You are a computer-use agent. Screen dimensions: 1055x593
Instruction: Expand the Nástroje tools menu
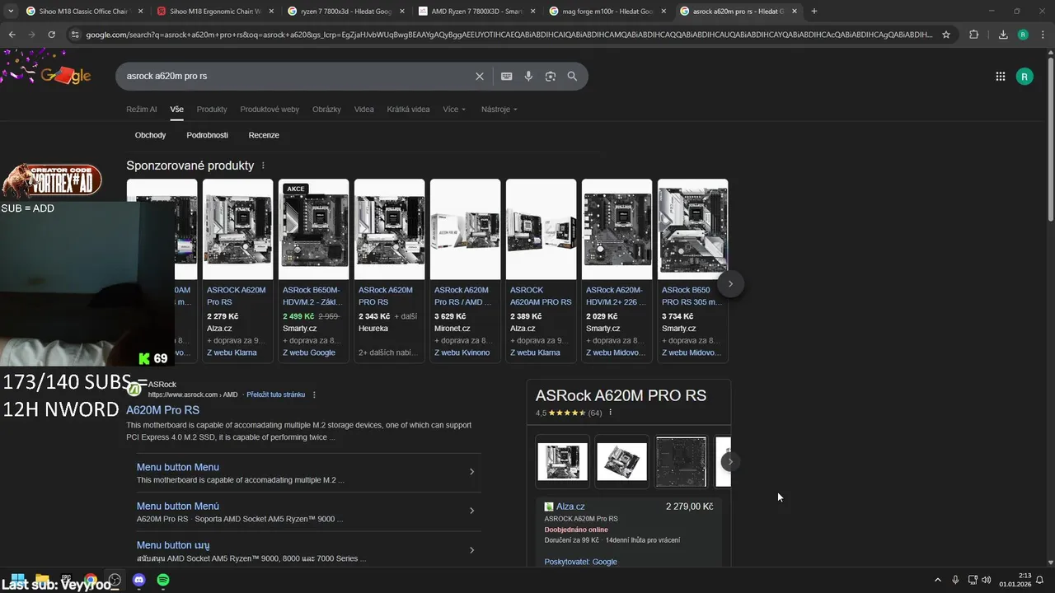499,110
